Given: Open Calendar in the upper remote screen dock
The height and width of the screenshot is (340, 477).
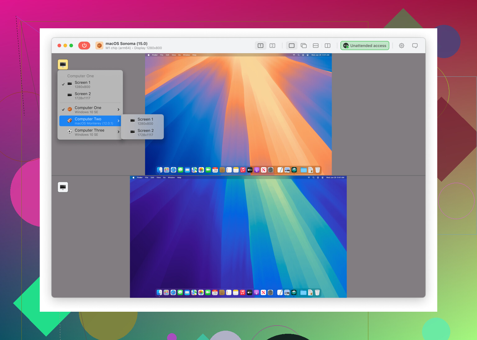Looking at the screenshot, I should [x=215, y=170].
